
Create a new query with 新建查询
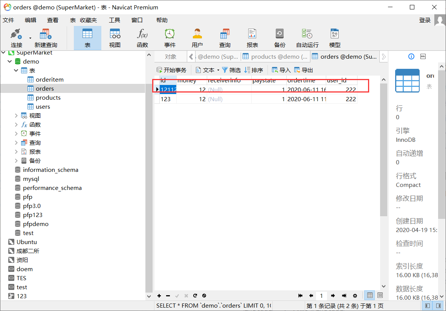pyautogui.click(x=46, y=38)
